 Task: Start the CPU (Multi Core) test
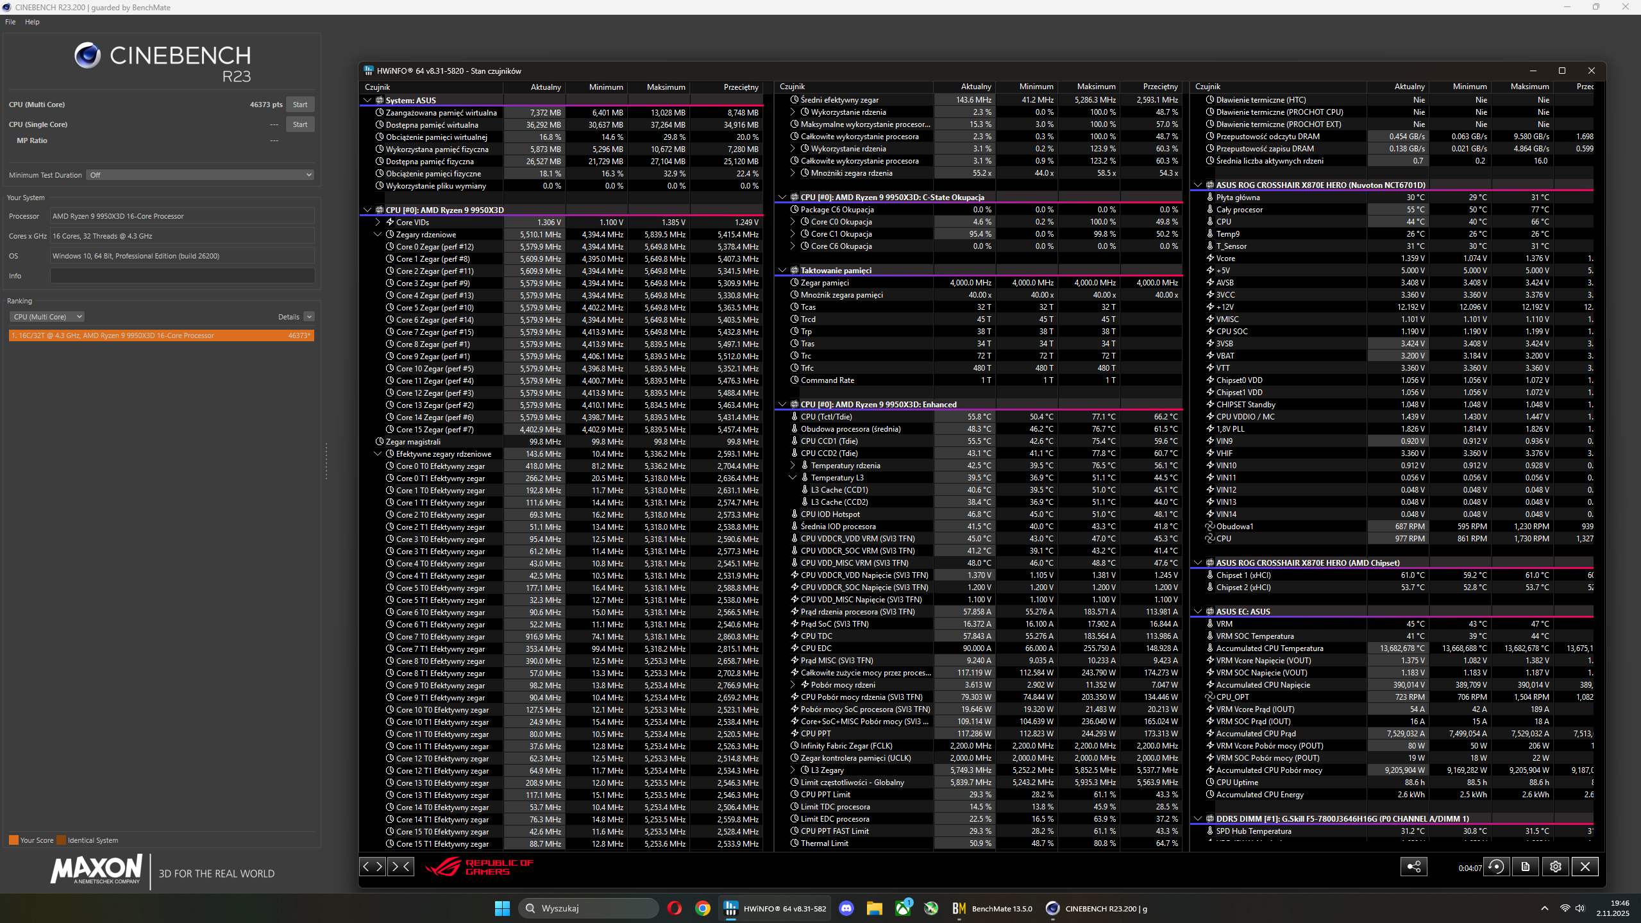click(299, 105)
